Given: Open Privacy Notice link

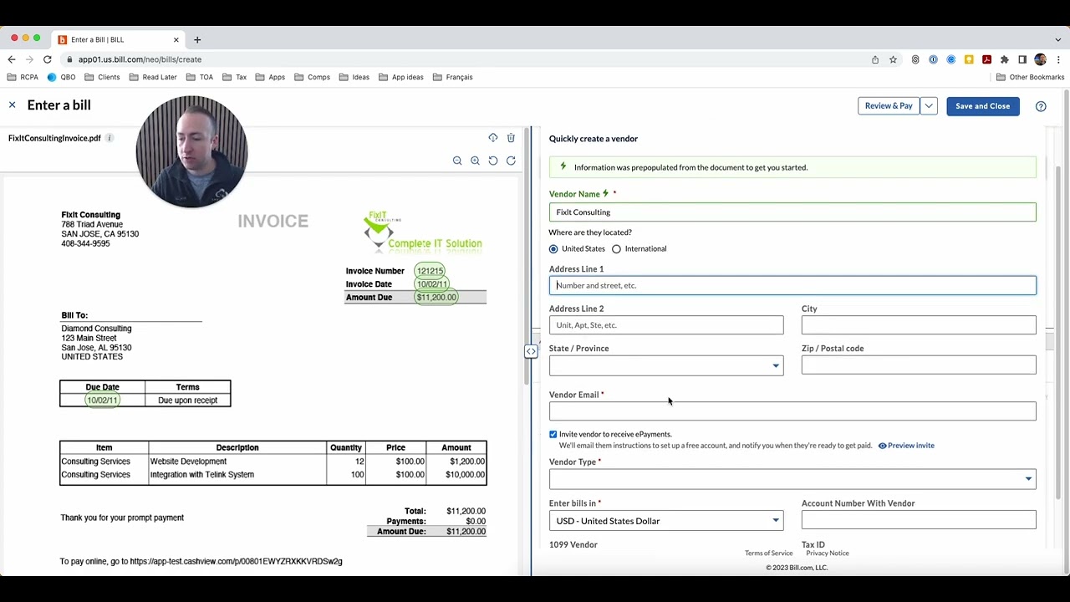Looking at the screenshot, I should coord(827,554).
